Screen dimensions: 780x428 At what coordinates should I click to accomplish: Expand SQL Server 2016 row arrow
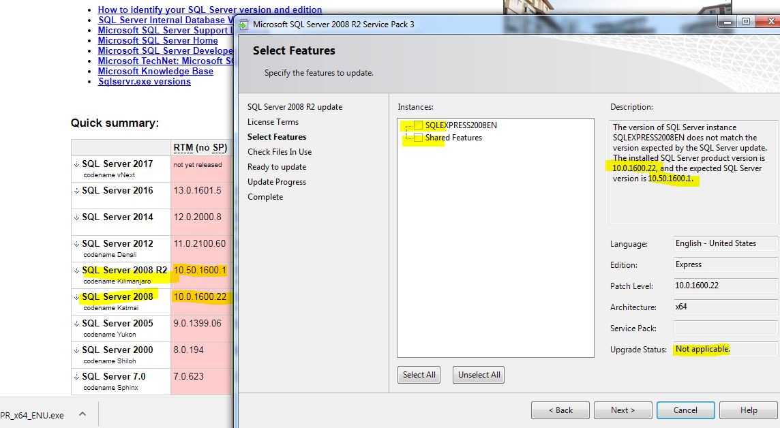(x=76, y=191)
